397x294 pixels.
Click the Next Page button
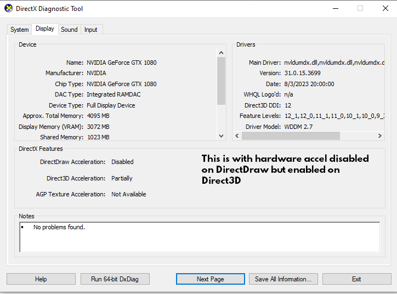pos(211,279)
